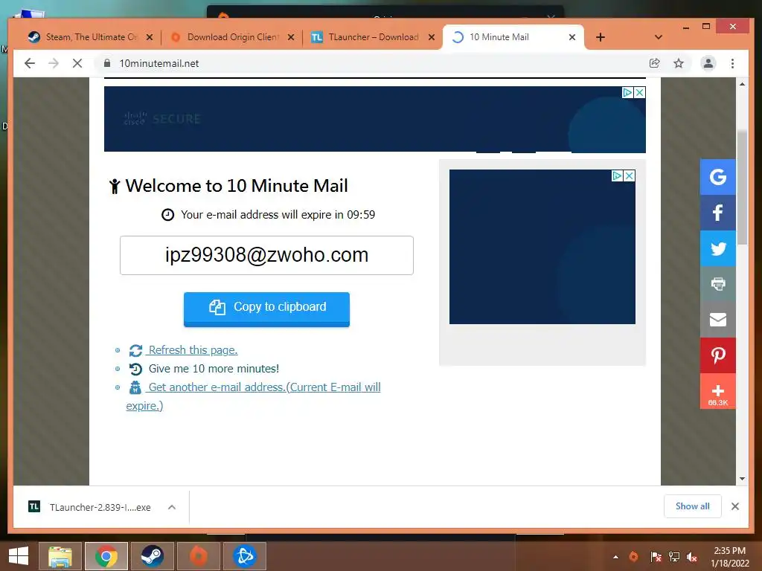Open Action Center flag icon

656,556
